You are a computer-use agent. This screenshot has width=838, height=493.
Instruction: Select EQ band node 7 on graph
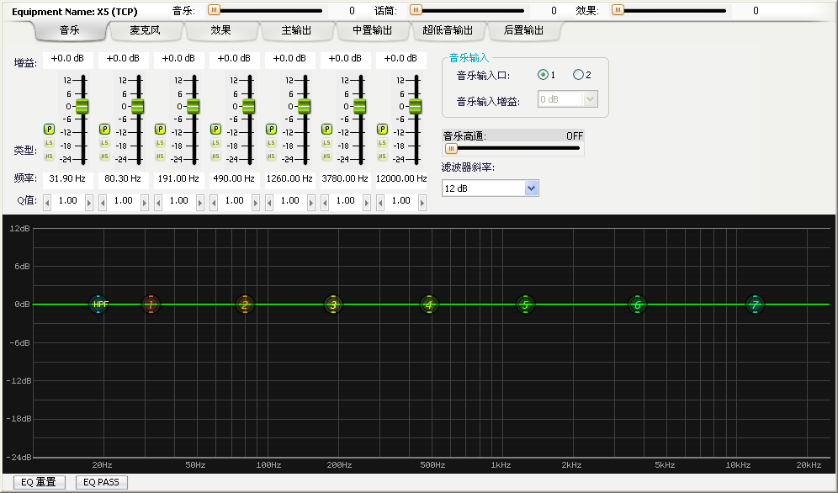point(756,305)
